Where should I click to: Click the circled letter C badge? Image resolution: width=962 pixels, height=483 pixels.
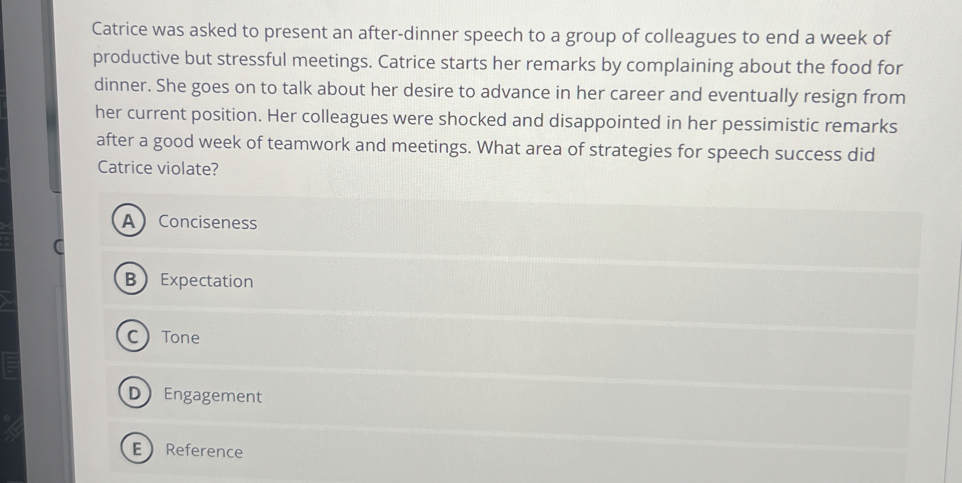134,338
